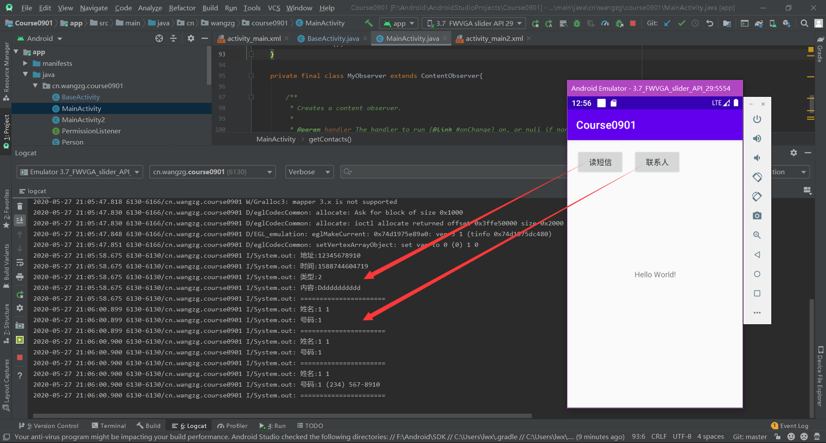This screenshot has width=826, height=443.
Task: Click emulator overview square button
Action: (757, 293)
